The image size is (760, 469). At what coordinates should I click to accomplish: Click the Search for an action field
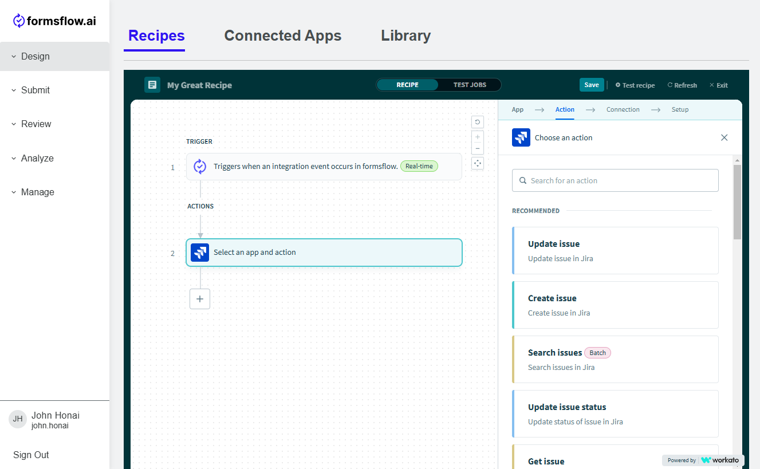615,180
